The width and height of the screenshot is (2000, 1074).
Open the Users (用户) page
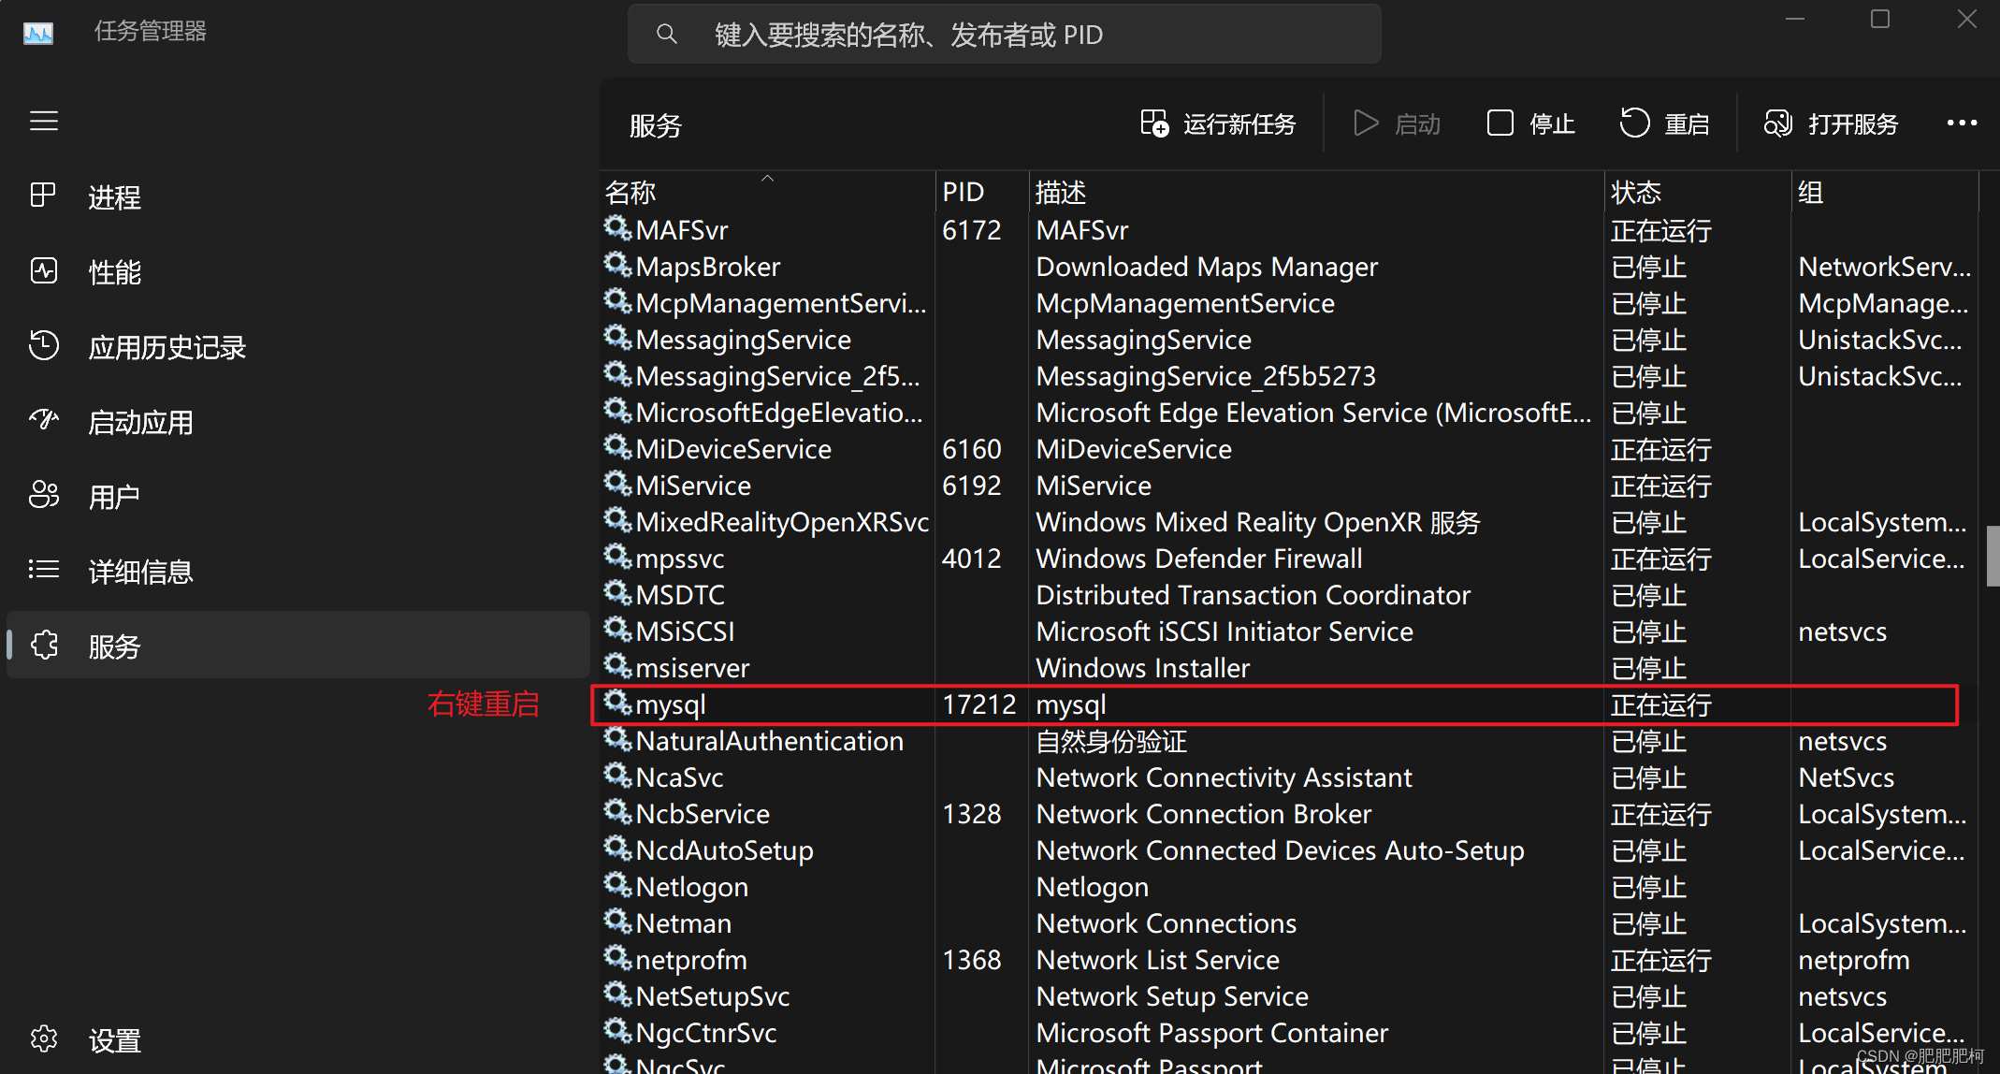click(297, 497)
